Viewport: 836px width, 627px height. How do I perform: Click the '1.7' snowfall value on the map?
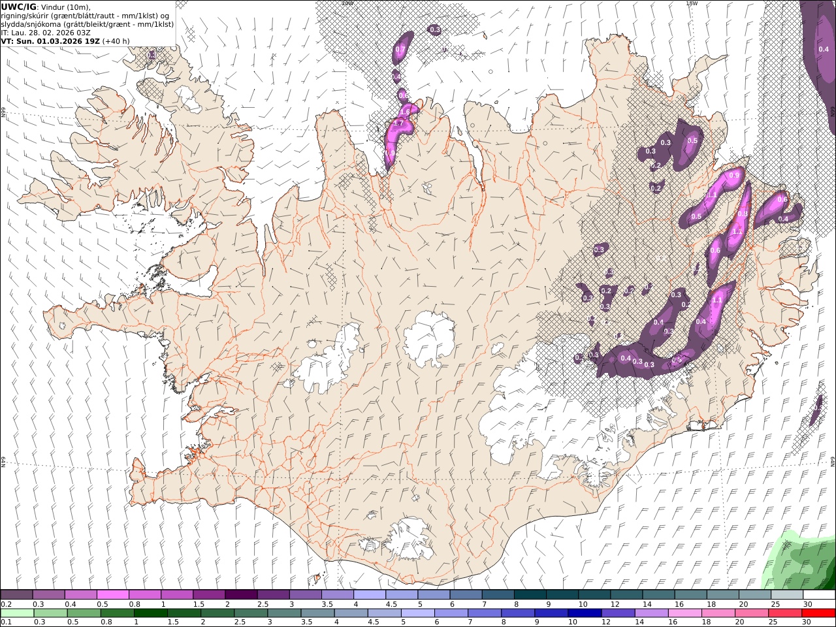coord(398,123)
